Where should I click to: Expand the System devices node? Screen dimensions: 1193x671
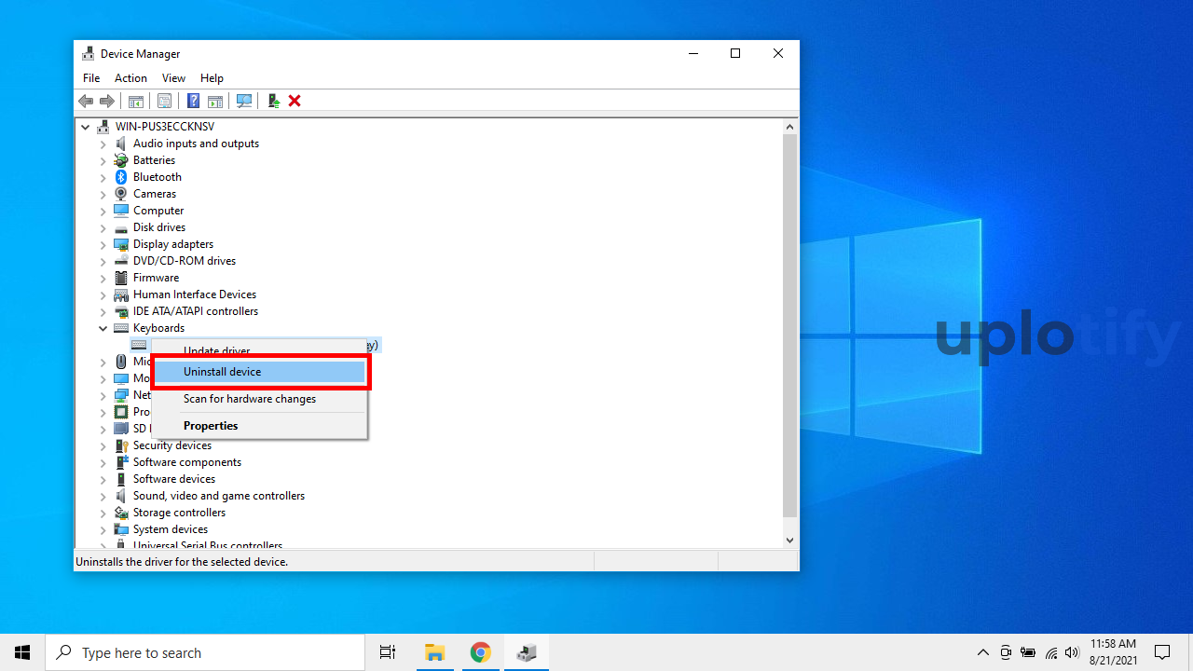point(103,529)
